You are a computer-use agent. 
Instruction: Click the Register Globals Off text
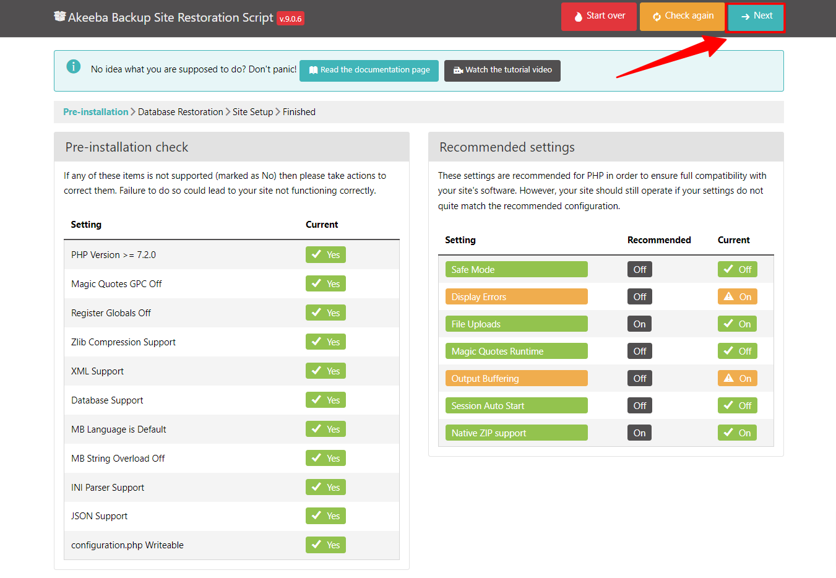[x=111, y=313]
